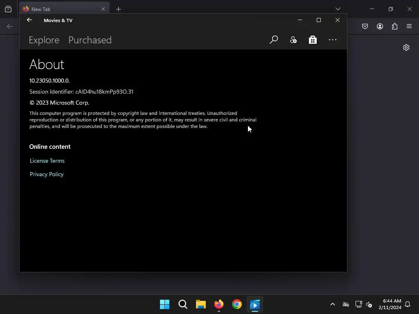Image resolution: width=419 pixels, height=314 pixels.
Task: Click the Online content heading
Action: click(x=50, y=147)
